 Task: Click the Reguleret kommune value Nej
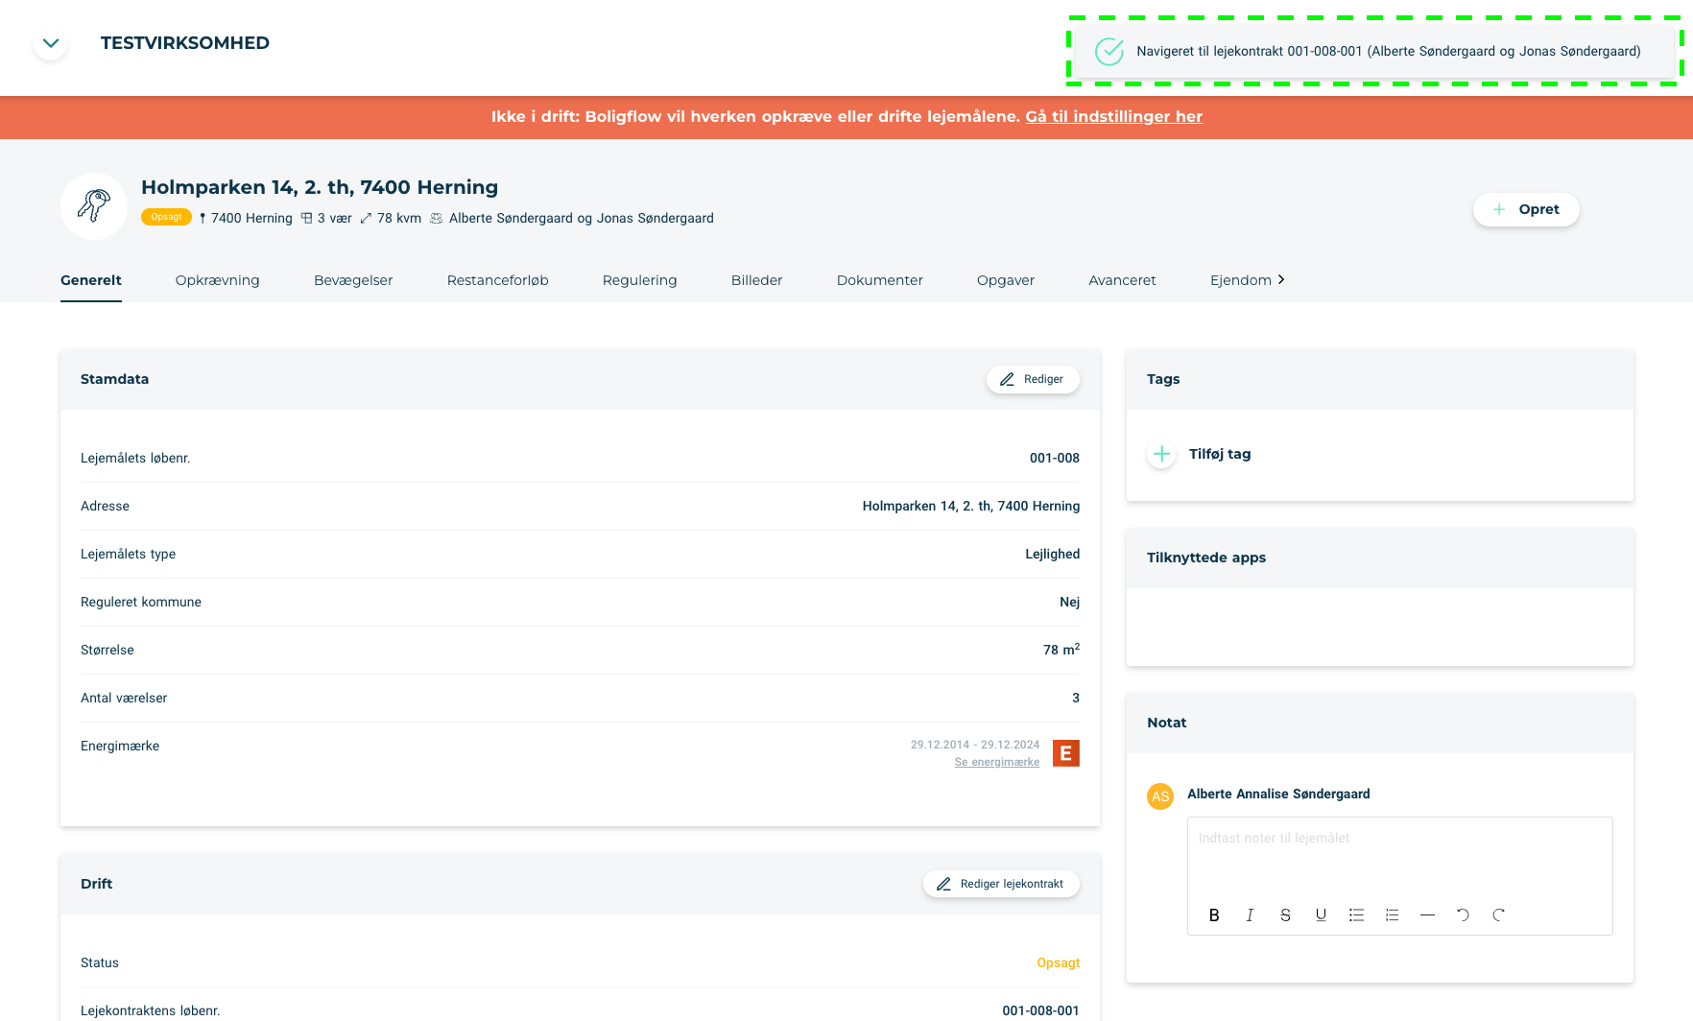[x=1070, y=602]
